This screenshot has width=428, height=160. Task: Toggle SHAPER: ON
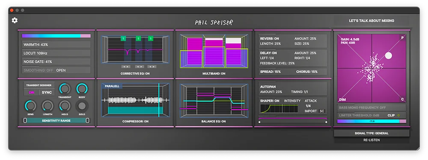coord(270,101)
